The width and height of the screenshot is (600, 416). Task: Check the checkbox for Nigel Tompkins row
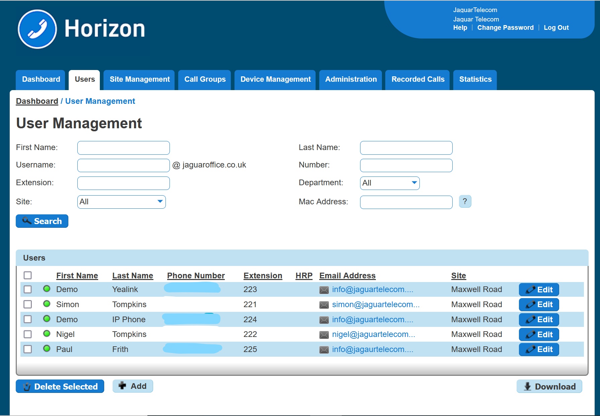pyautogui.click(x=27, y=334)
